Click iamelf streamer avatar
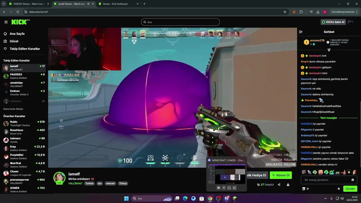 coord(60,178)
